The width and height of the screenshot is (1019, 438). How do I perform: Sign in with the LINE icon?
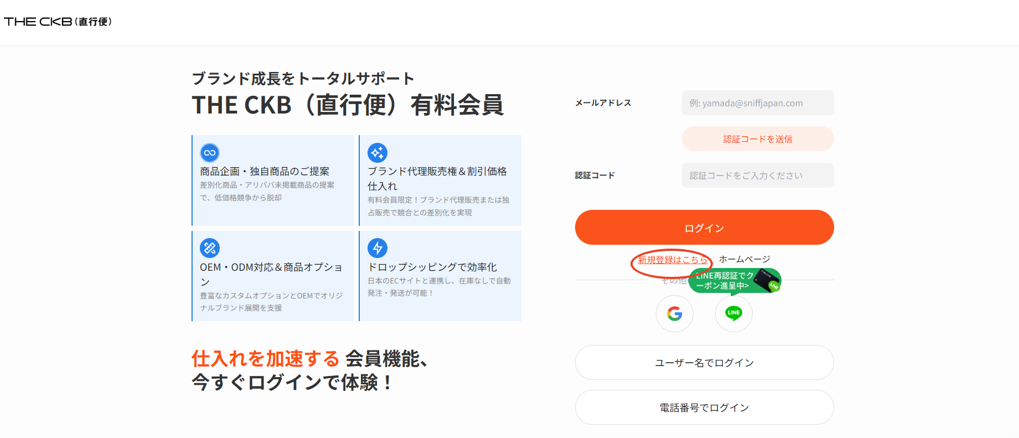tap(734, 313)
